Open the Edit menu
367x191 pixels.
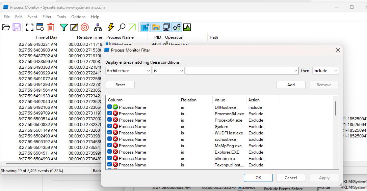[x=19, y=17]
